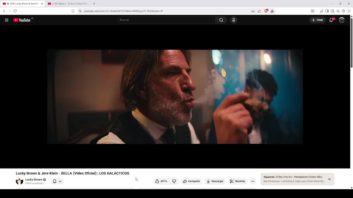Screen dimensions: 353x198
Task: Open subscription notification options dropdown
Action: [57, 181]
